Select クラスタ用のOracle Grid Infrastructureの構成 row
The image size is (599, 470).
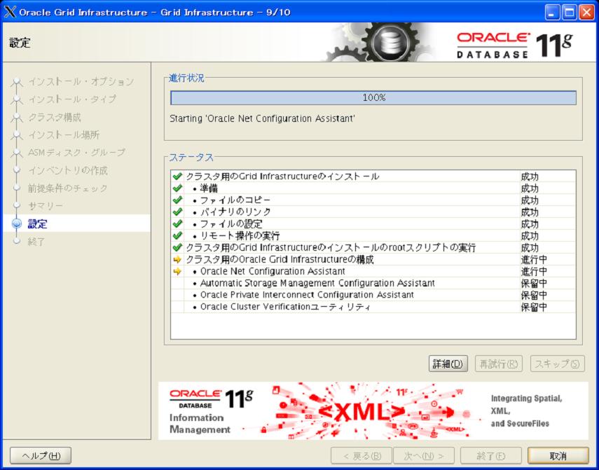click(x=373, y=260)
